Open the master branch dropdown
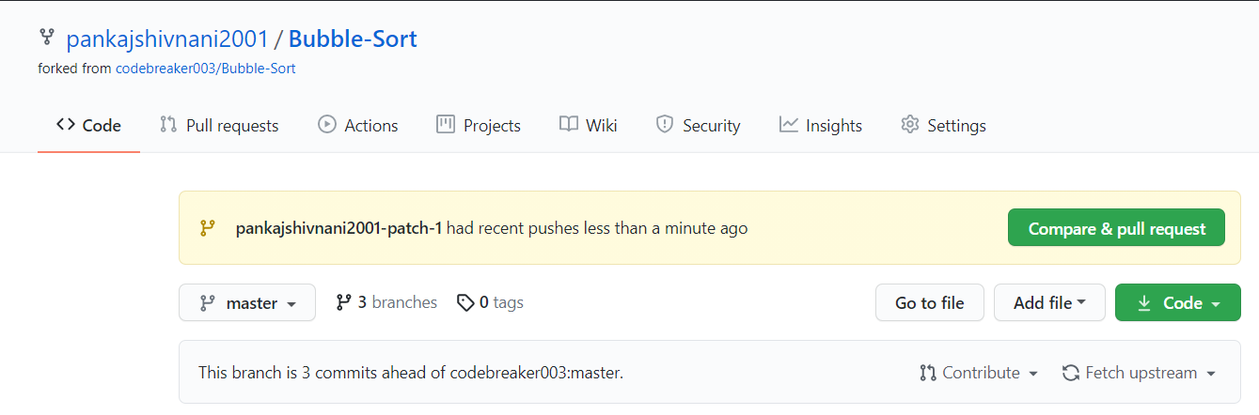The width and height of the screenshot is (1259, 415). 247,302
